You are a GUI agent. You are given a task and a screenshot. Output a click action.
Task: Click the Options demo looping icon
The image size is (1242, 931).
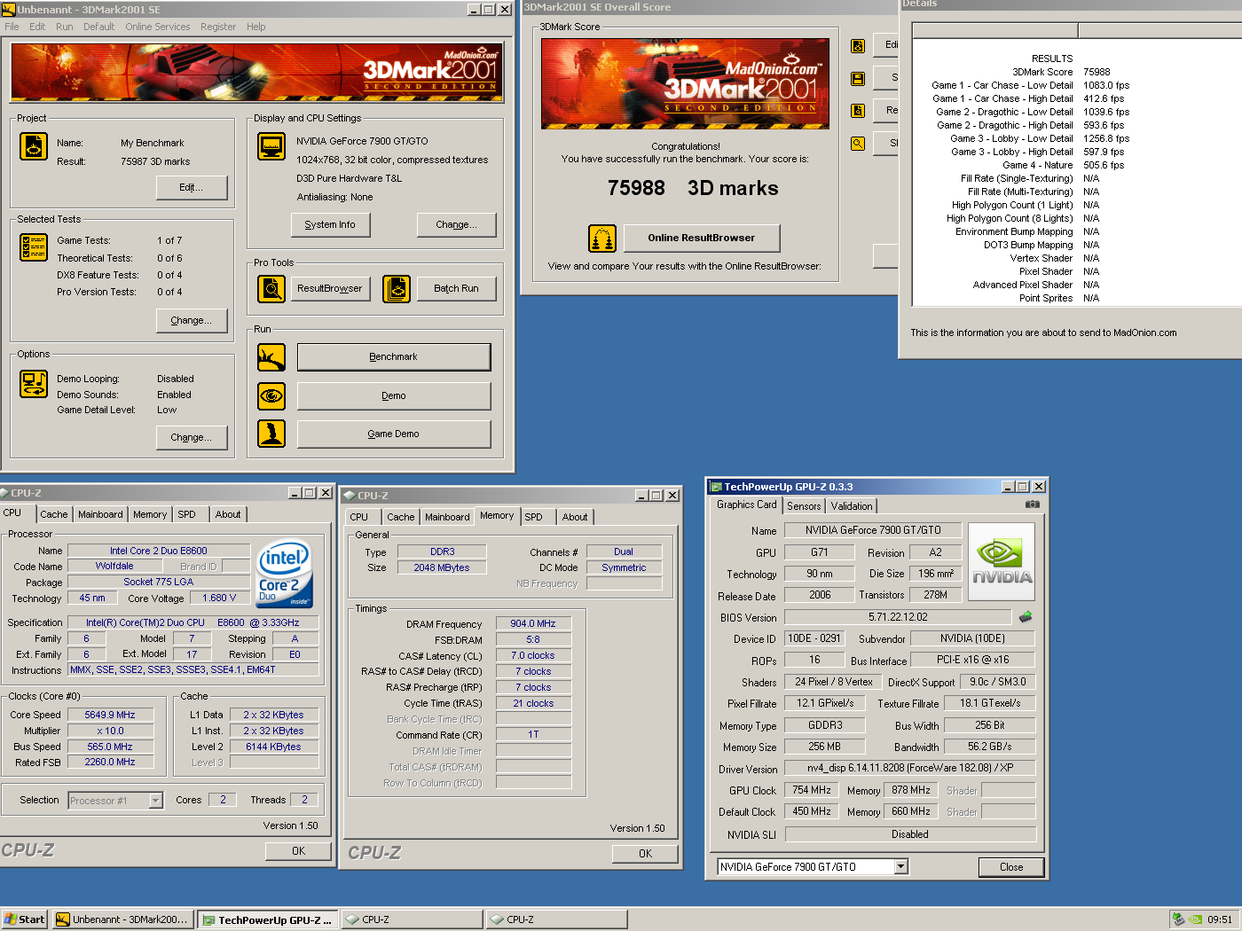coord(34,384)
